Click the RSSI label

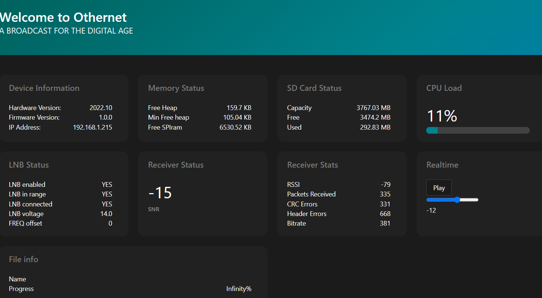coord(293,185)
